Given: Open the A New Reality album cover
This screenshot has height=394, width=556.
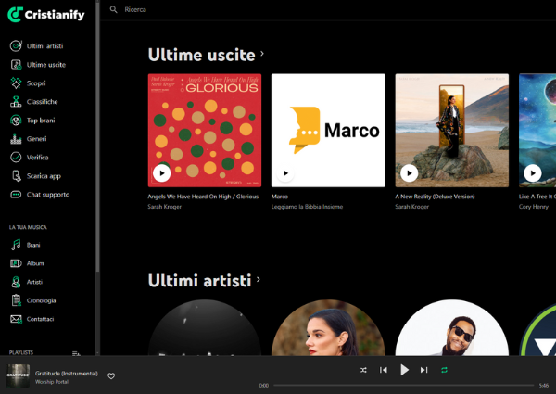Looking at the screenshot, I should pos(452,130).
